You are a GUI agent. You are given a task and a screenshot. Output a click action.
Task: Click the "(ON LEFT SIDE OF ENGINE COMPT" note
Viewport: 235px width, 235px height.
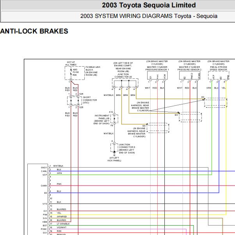[123, 64]
